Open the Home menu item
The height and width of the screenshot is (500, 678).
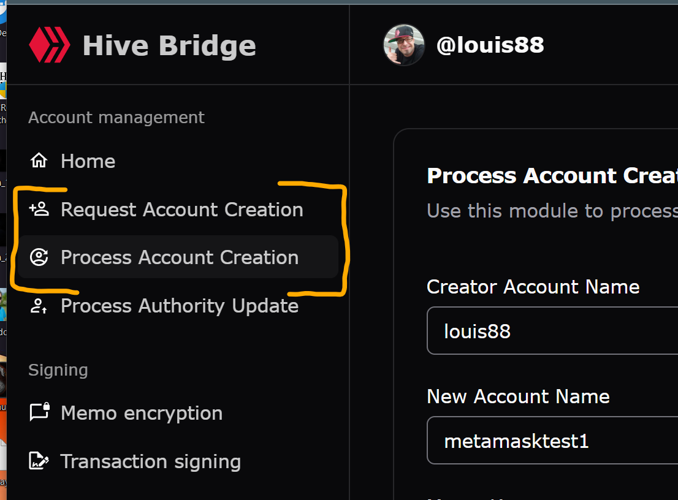[178, 161]
